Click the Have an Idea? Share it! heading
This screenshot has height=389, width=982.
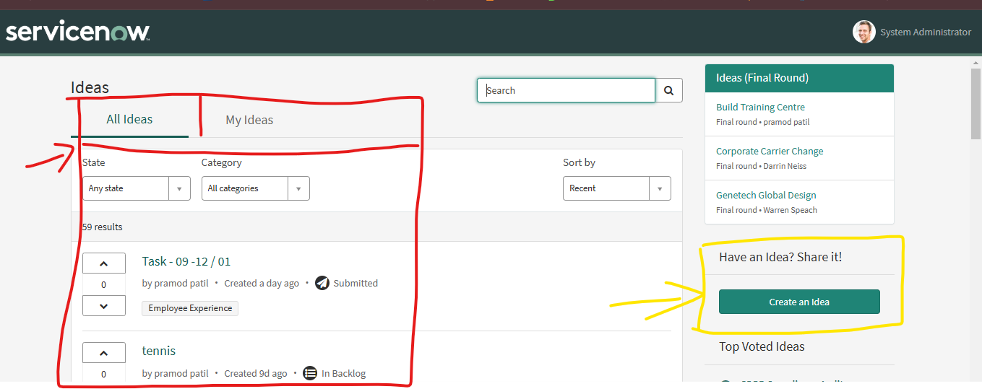tap(780, 257)
